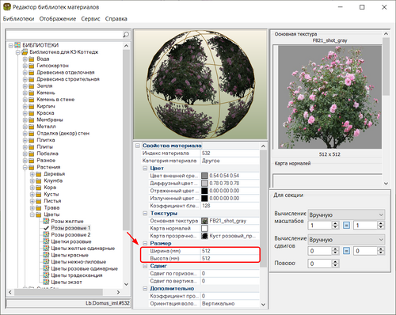Image resolution: width=396 pixels, height=315 pixels.
Task: Open Вычисление сдвигов dropdown
Action: click(x=346, y=240)
